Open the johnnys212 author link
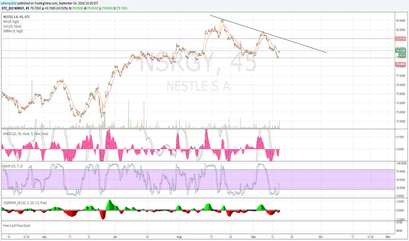This screenshot has width=409, height=241. point(9,4)
